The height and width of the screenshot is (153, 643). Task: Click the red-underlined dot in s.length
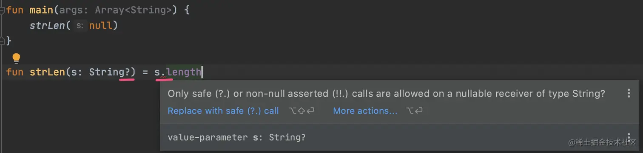tap(164, 73)
